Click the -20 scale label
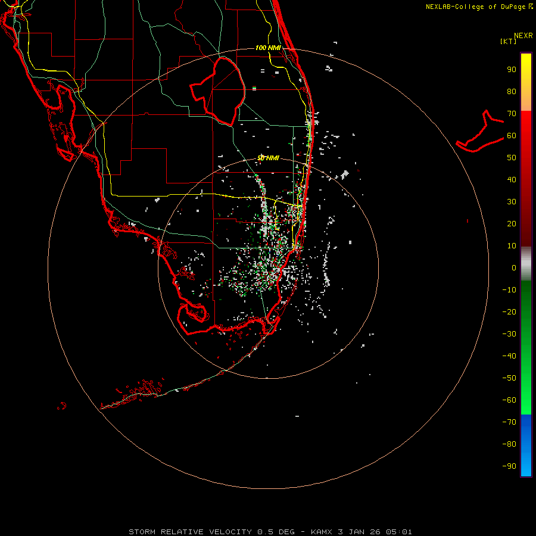 click(x=509, y=311)
